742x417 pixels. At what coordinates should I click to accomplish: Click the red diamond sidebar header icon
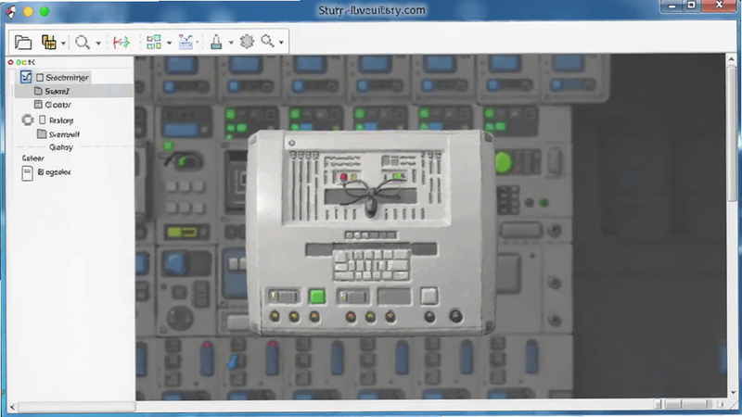click(10, 62)
